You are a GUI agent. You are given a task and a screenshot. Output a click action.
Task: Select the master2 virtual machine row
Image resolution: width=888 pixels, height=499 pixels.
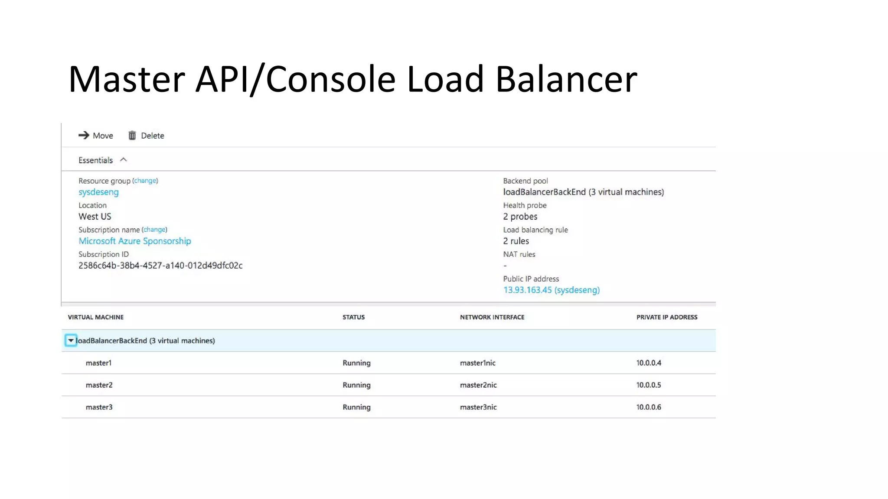(388, 385)
